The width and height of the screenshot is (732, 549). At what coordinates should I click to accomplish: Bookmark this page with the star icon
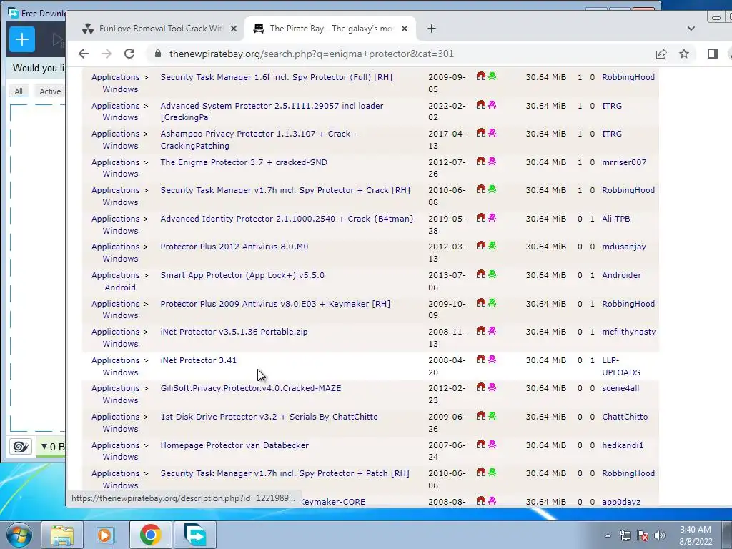[684, 54]
